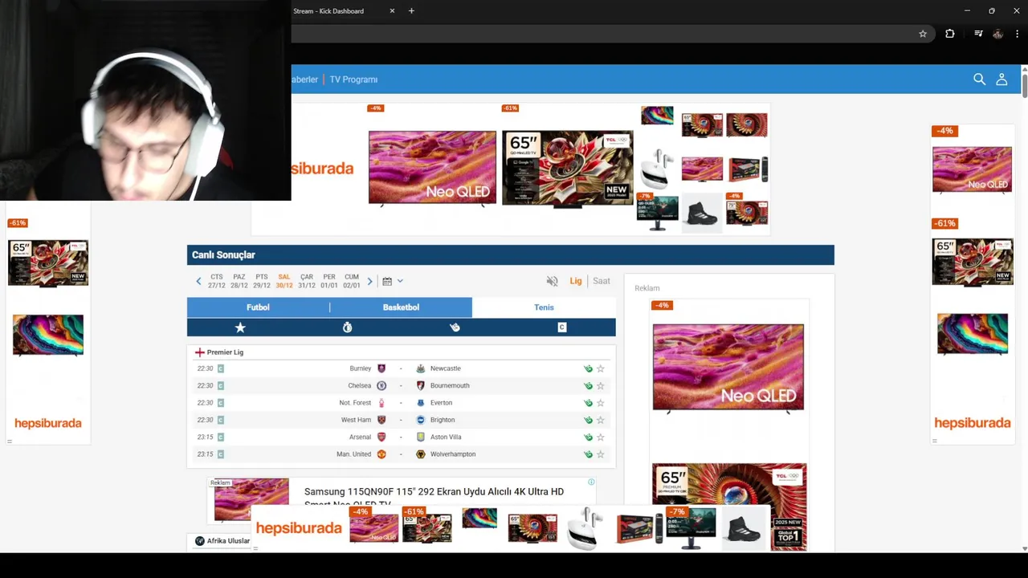The height and width of the screenshot is (578, 1028).
Task: Open the Aston Villa team name
Action: point(446,438)
